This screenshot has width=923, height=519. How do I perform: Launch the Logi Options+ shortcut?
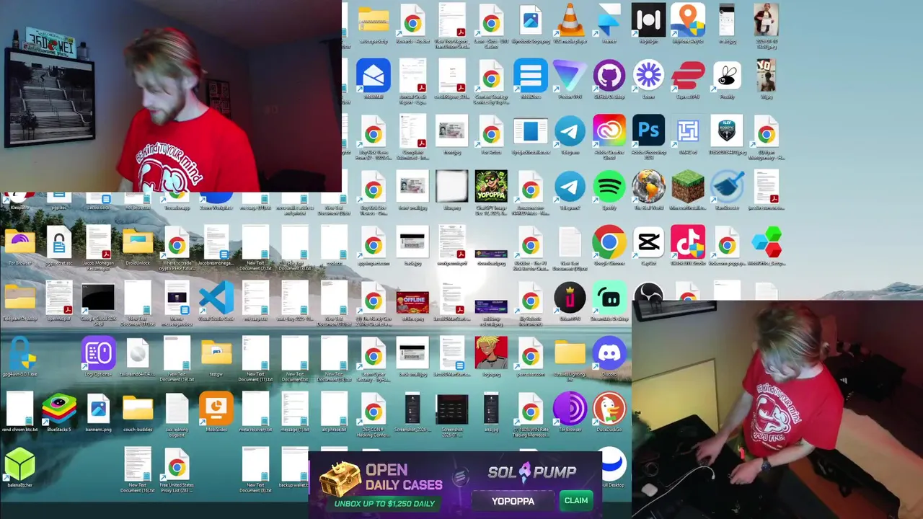(x=98, y=353)
